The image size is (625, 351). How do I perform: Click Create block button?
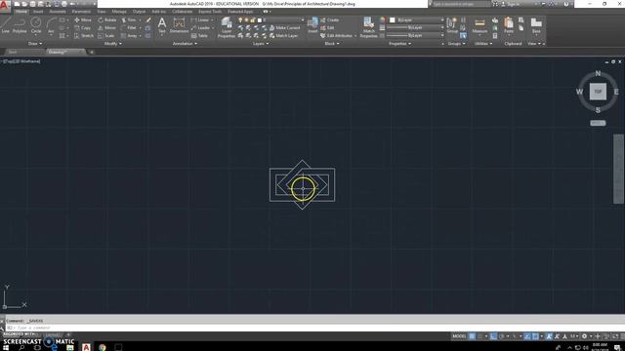click(330, 19)
